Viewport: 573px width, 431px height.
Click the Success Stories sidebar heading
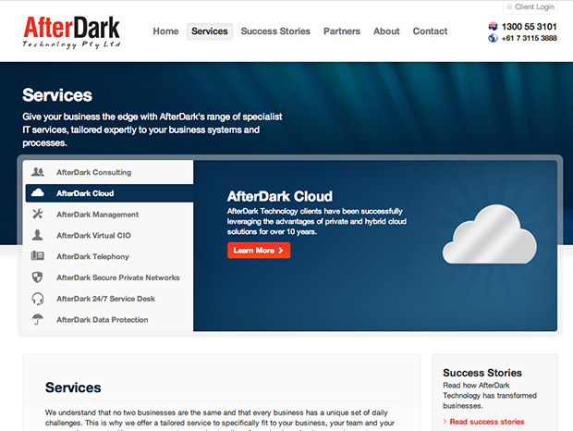482,373
